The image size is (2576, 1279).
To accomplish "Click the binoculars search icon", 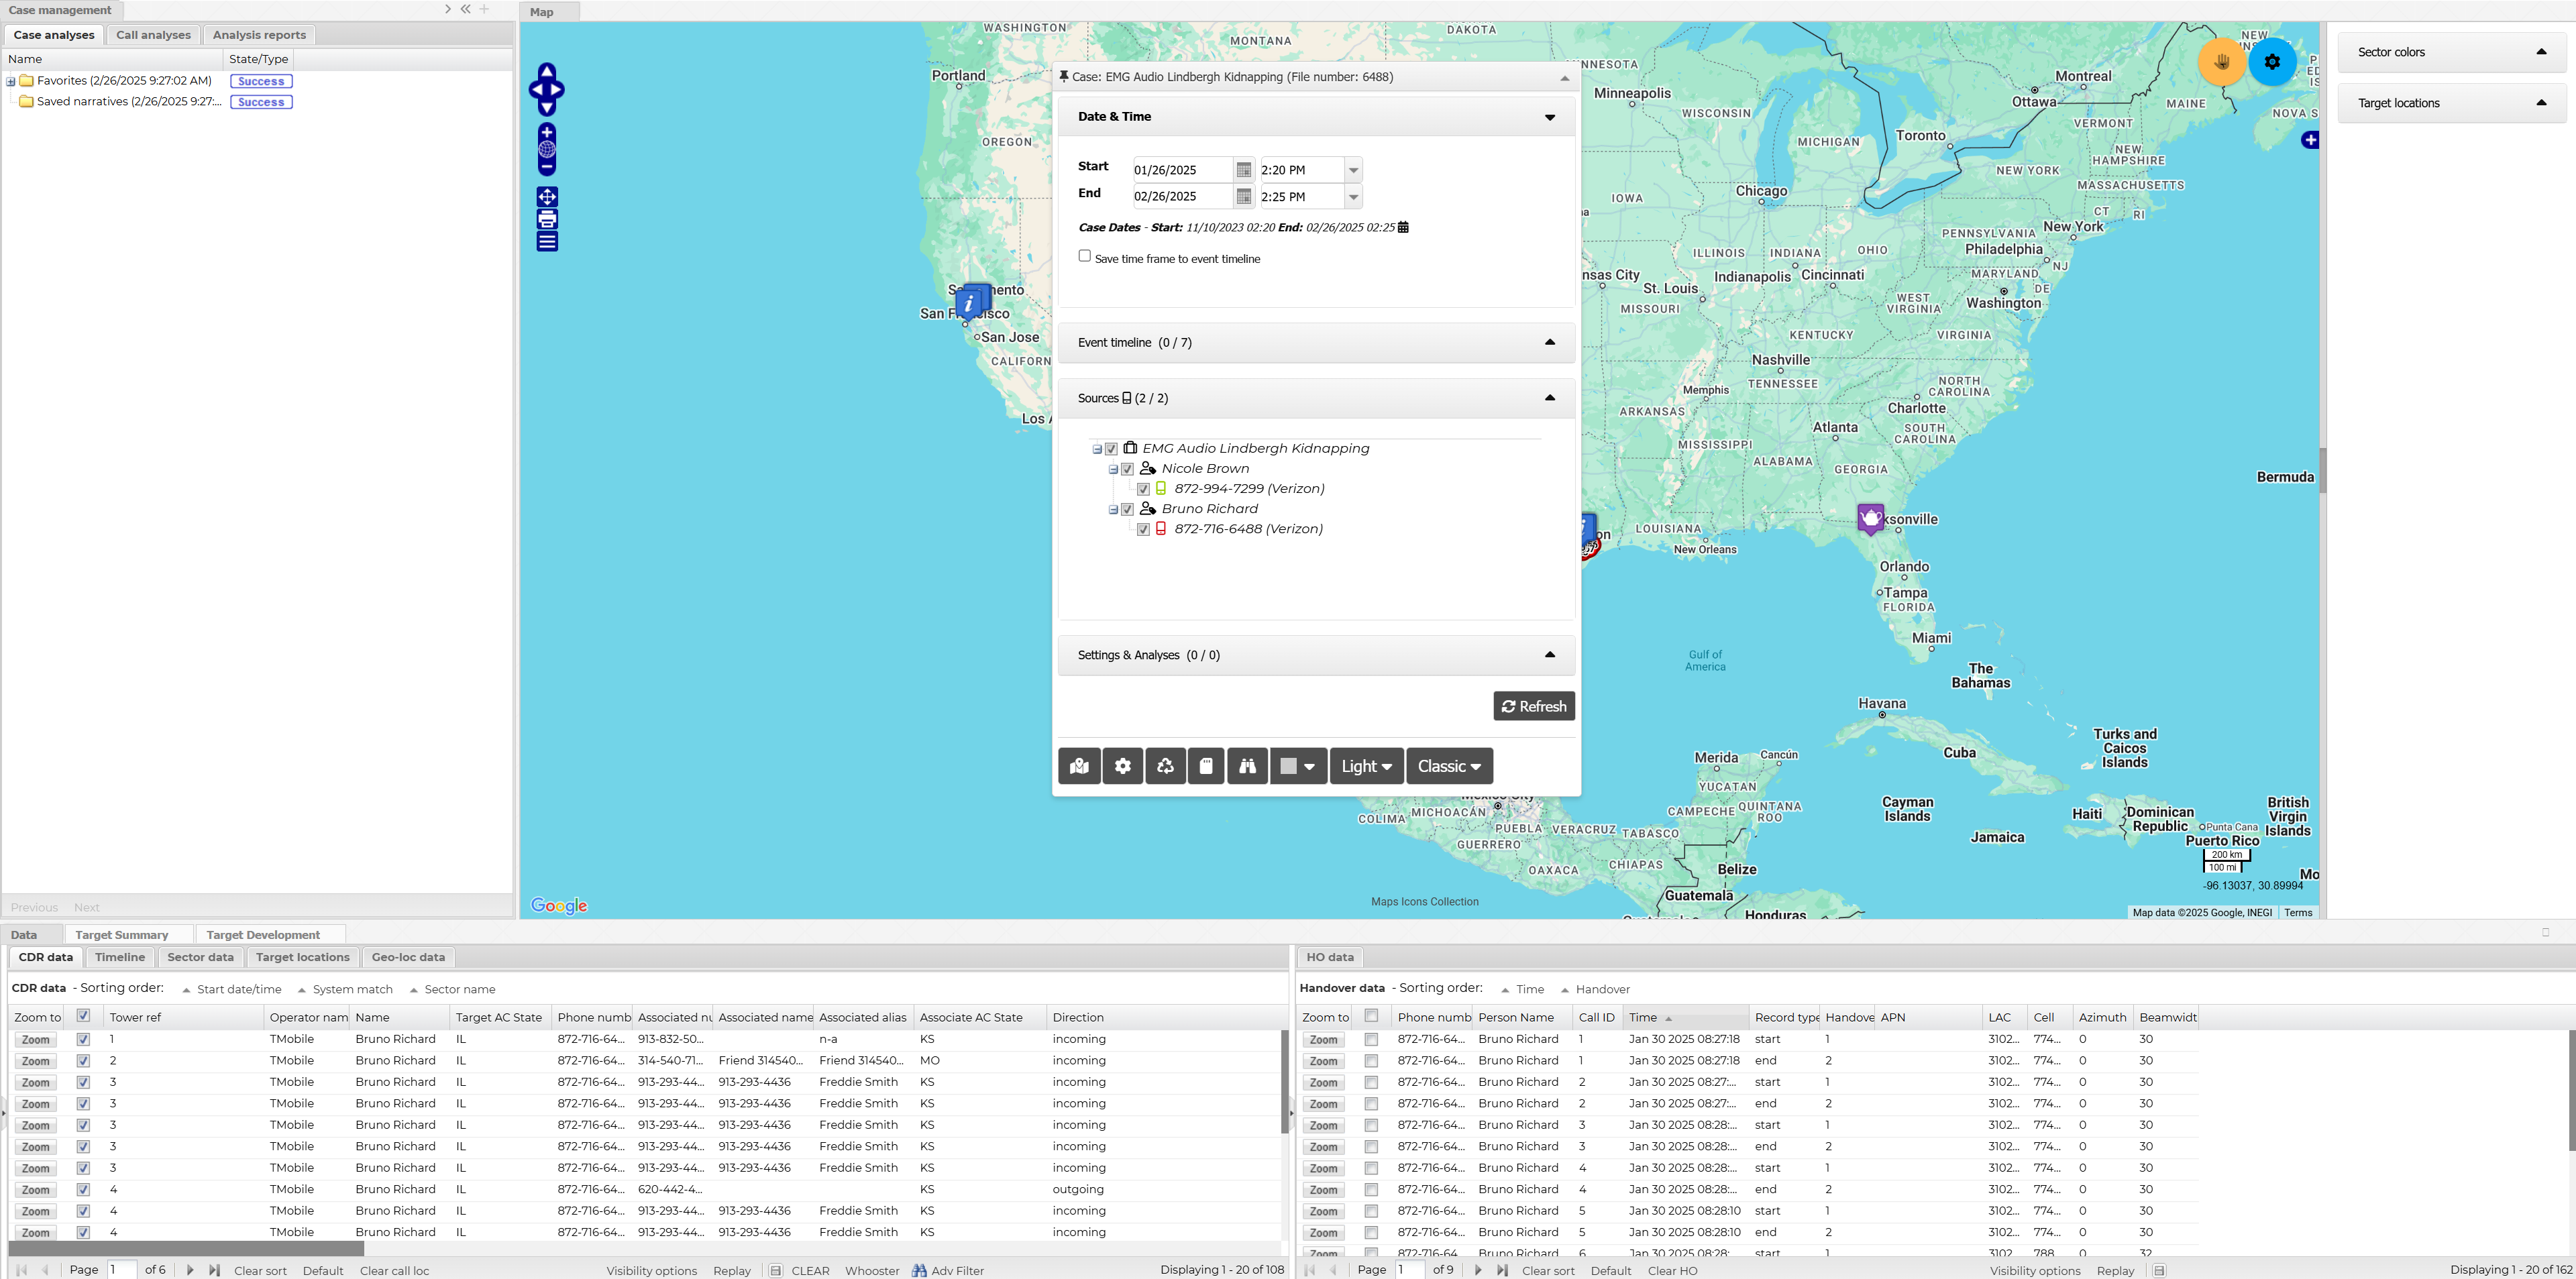I will pyautogui.click(x=1247, y=766).
